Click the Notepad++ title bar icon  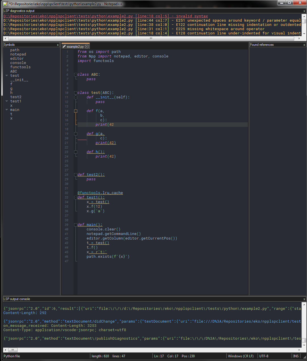coord(5,4)
